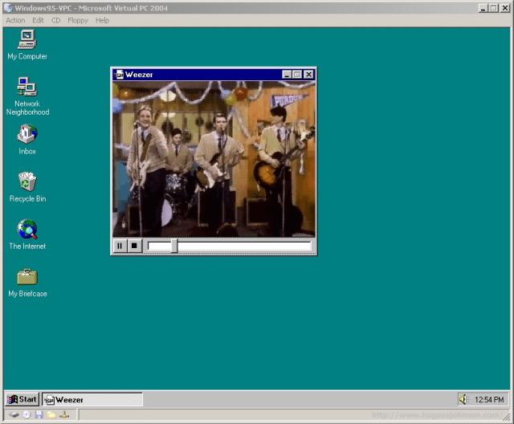Click the Virtual PC title bar icon

pos(8,8)
